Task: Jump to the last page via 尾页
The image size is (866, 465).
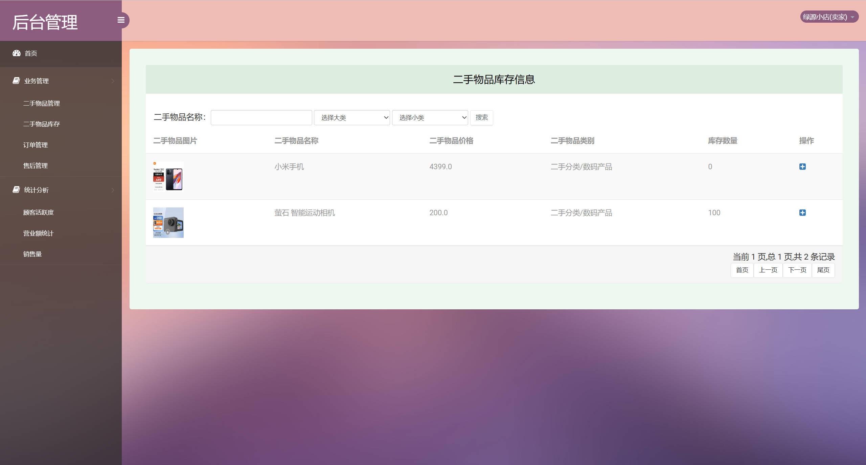Action: coord(823,270)
